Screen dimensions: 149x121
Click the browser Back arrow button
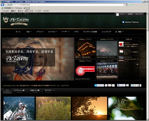[2, 5]
